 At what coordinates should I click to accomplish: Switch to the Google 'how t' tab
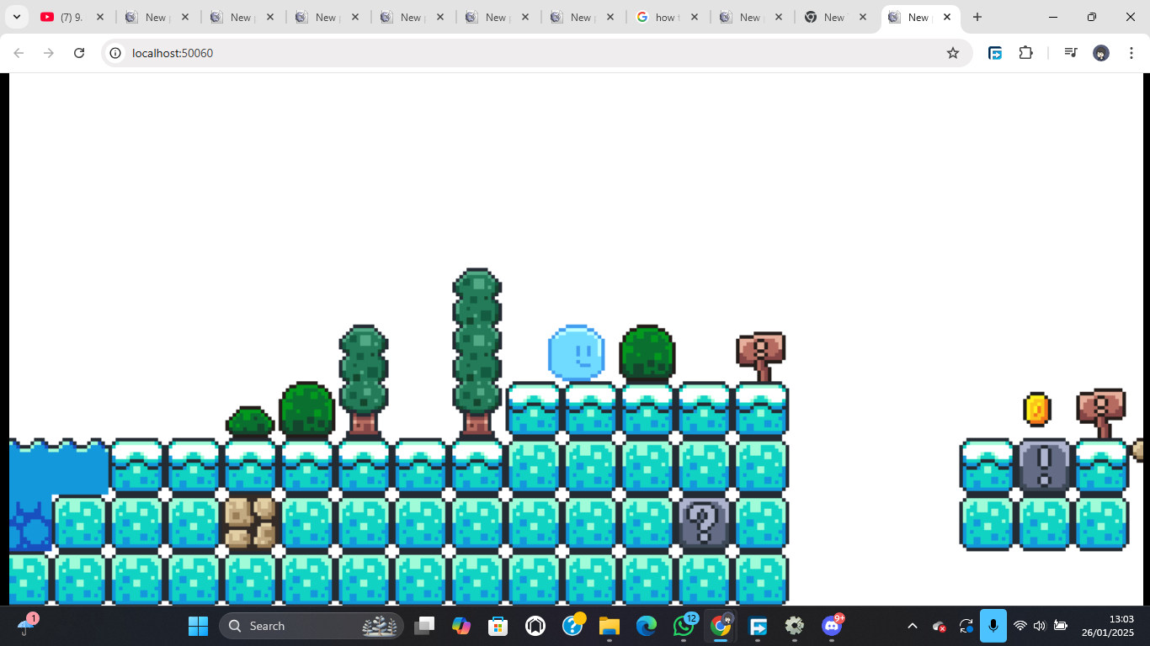(x=668, y=17)
